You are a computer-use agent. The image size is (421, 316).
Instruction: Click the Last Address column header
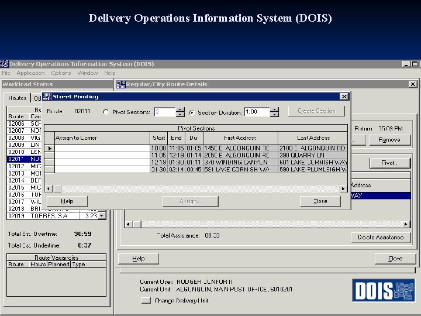(x=313, y=138)
